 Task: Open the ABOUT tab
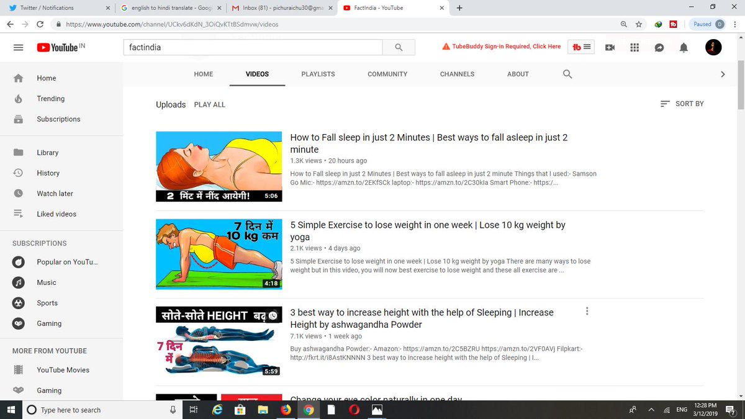[518, 74]
